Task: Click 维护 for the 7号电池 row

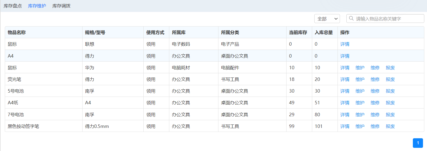Action: tap(360, 115)
